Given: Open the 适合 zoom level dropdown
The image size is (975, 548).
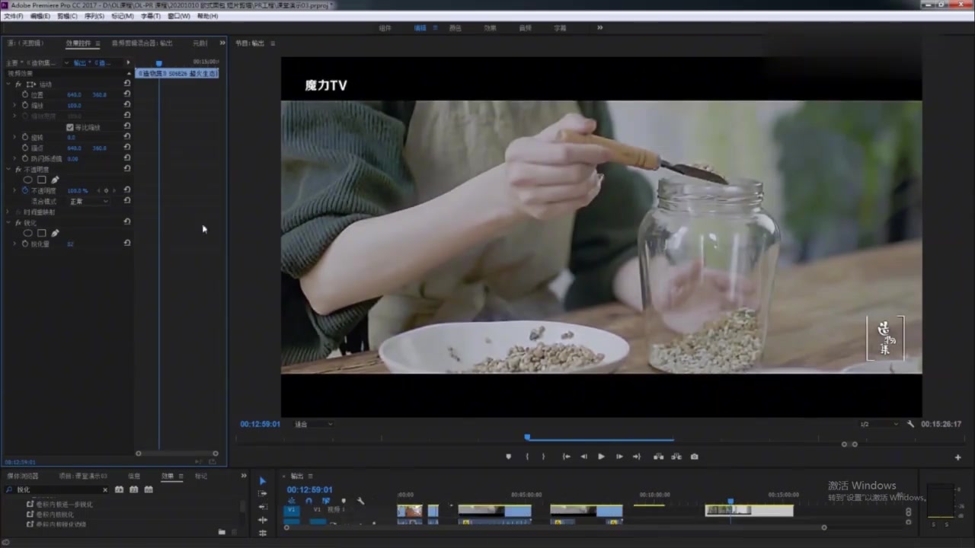Looking at the screenshot, I should click(313, 424).
